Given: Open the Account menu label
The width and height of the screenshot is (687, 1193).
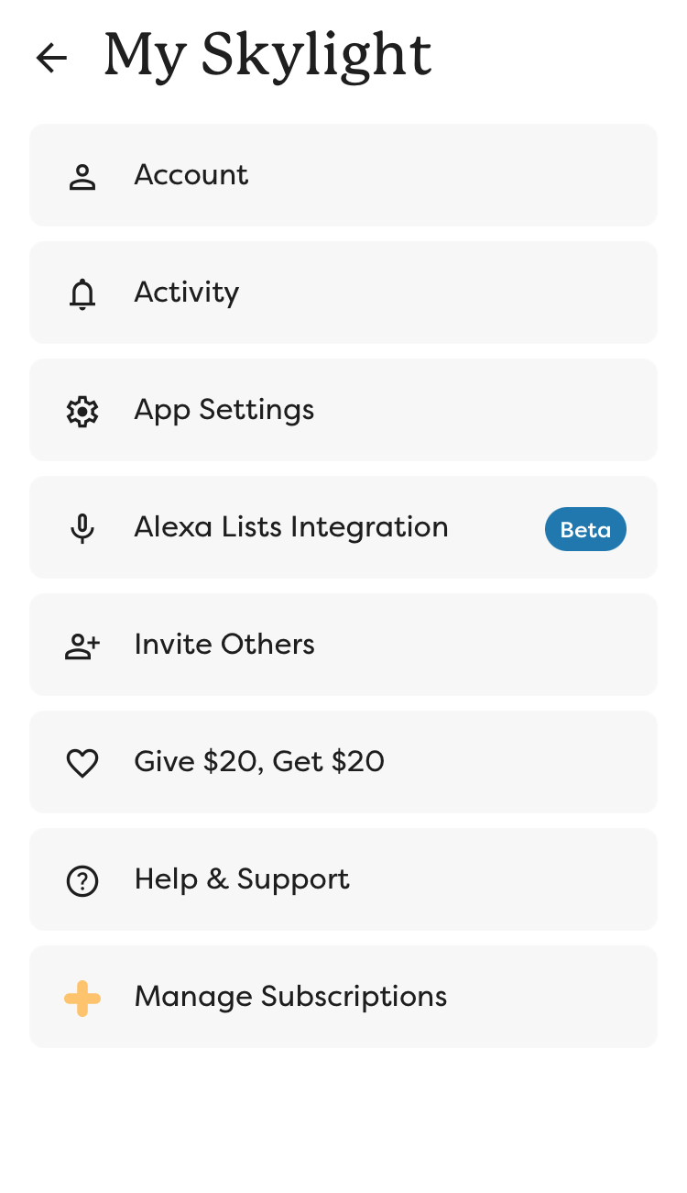Looking at the screenshot, I should coord(191,175).
